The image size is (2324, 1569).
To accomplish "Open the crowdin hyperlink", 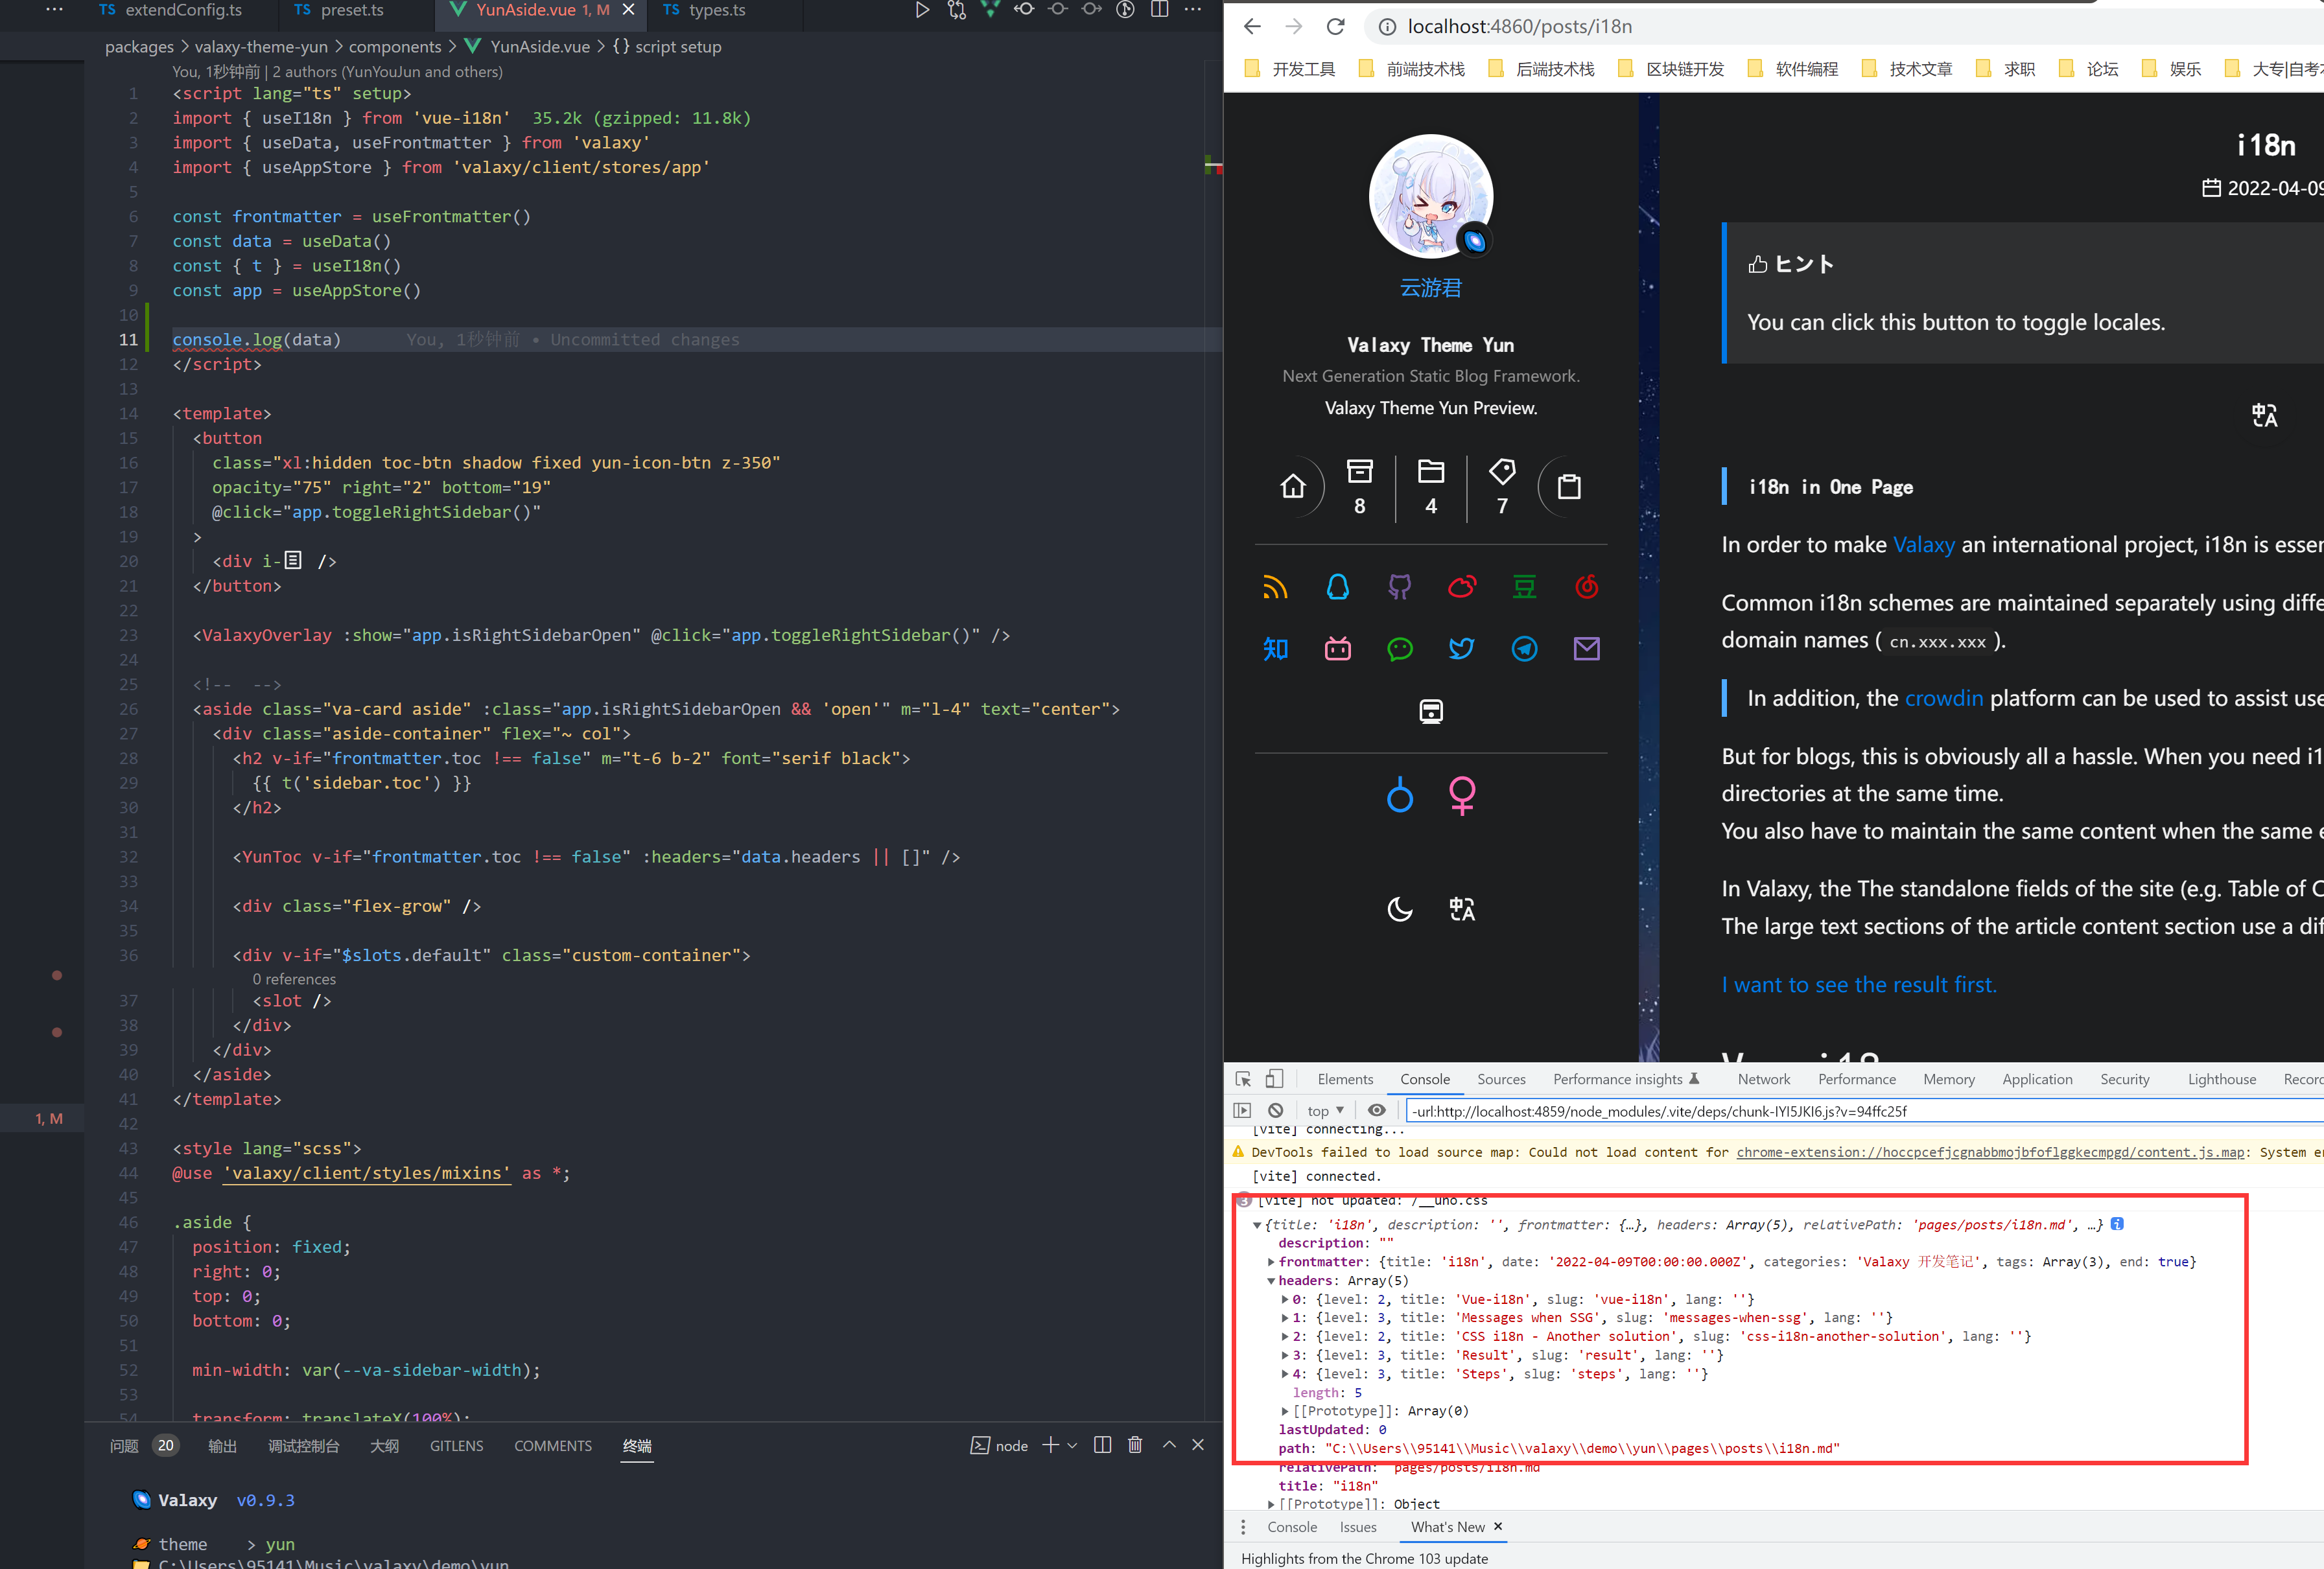I will [x=1943, y=698].
